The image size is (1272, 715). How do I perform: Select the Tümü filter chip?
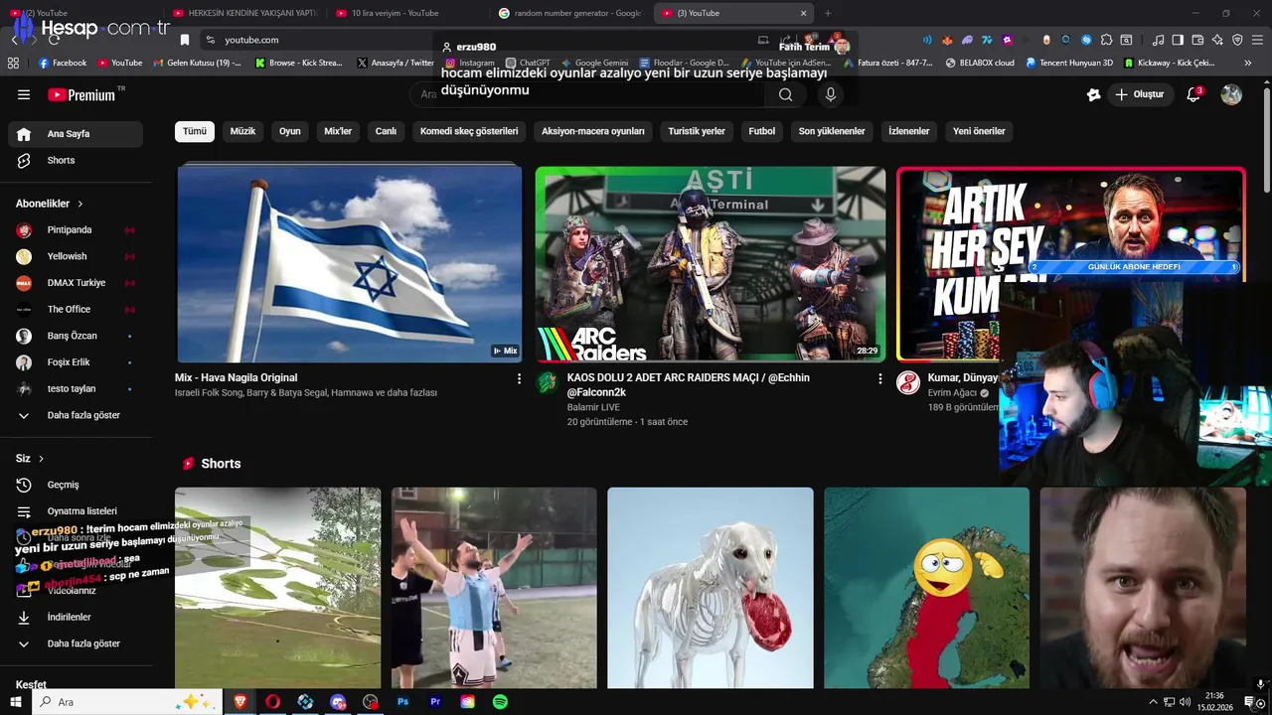[x=195, y=131]
